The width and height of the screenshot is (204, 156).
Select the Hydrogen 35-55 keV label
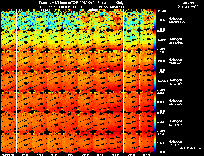pos(175,82)
